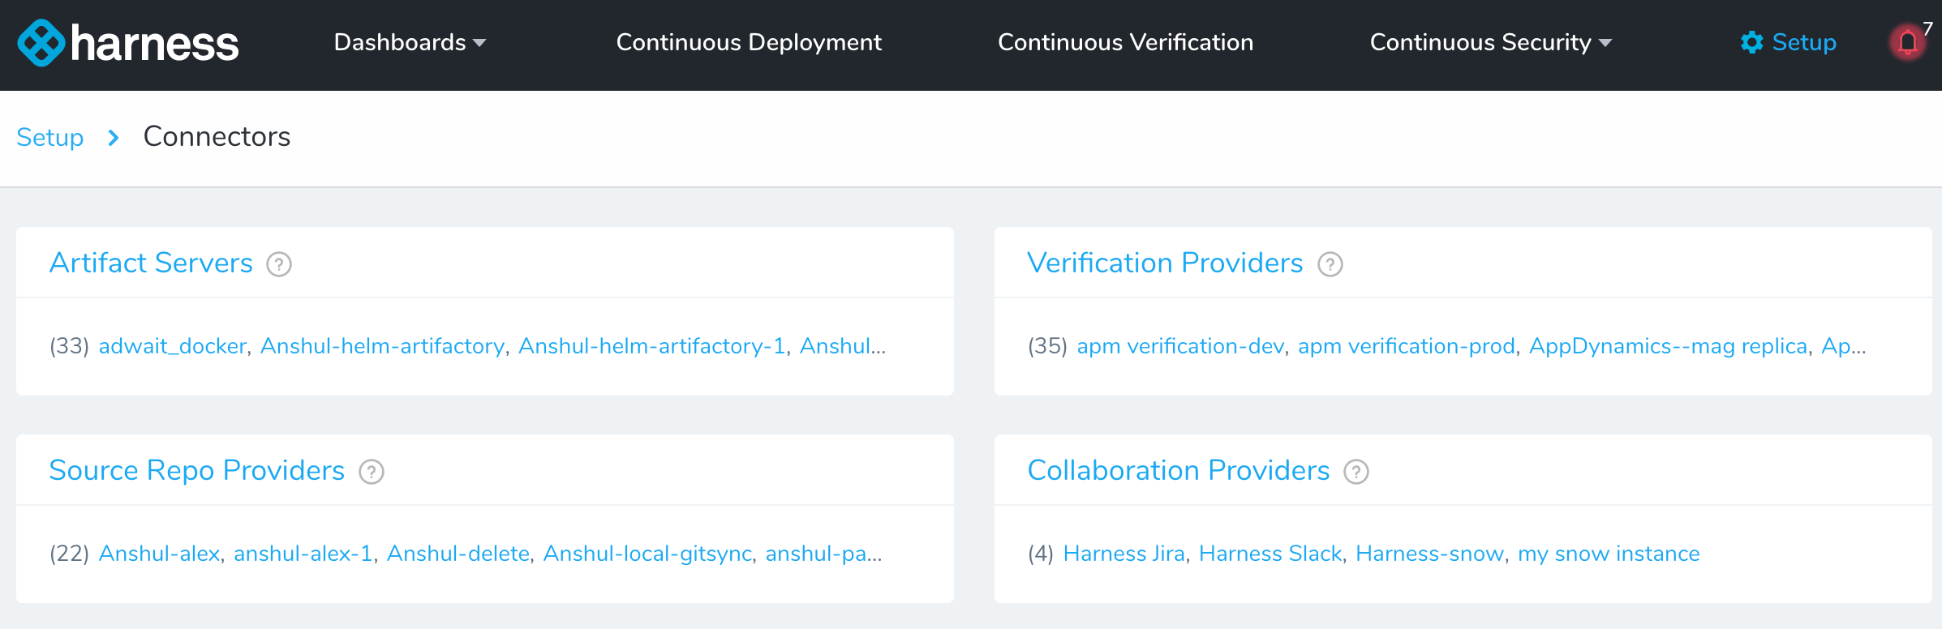Open the Anshul-local-gitsync source repo
This screenshot has height=629, width=1942.
tap(648, 554)
